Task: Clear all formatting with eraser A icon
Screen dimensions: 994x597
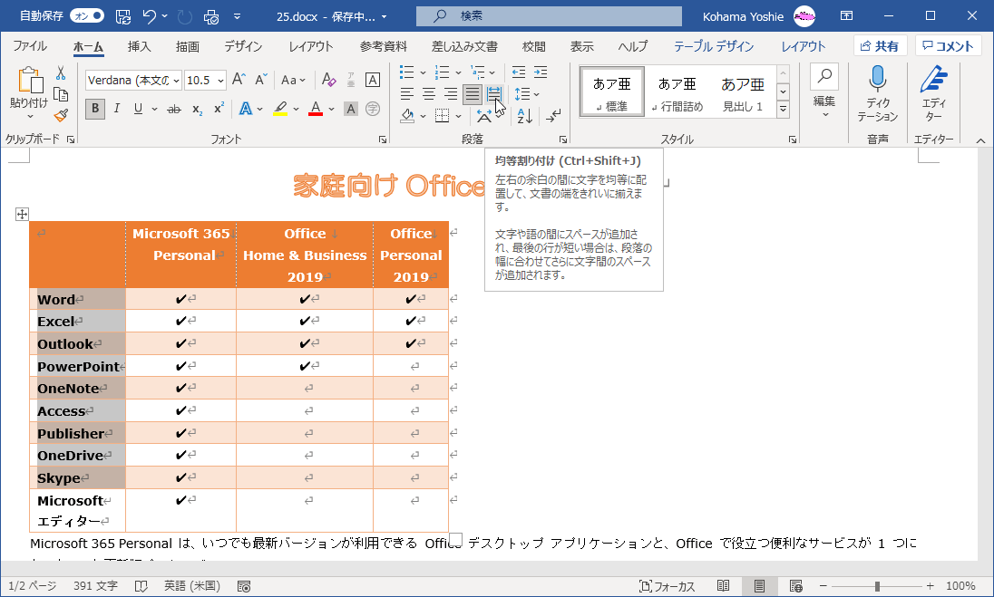Action: [x=328, y=80]
